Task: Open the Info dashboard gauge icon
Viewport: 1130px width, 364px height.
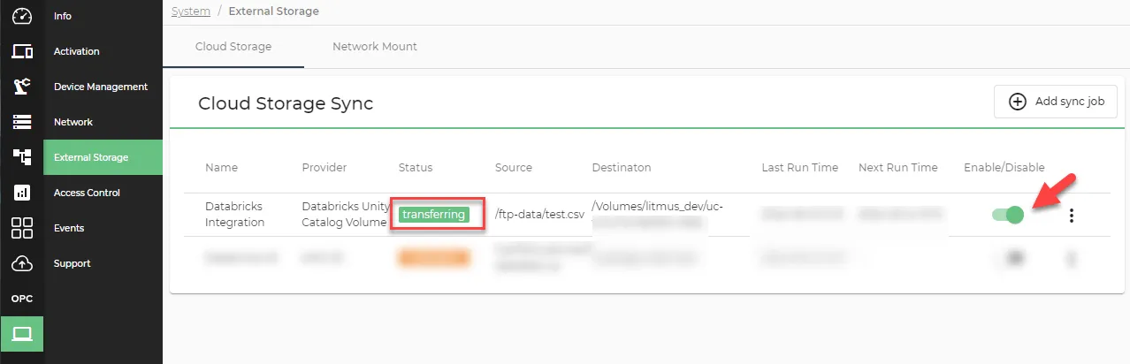Action: [22, 16]
